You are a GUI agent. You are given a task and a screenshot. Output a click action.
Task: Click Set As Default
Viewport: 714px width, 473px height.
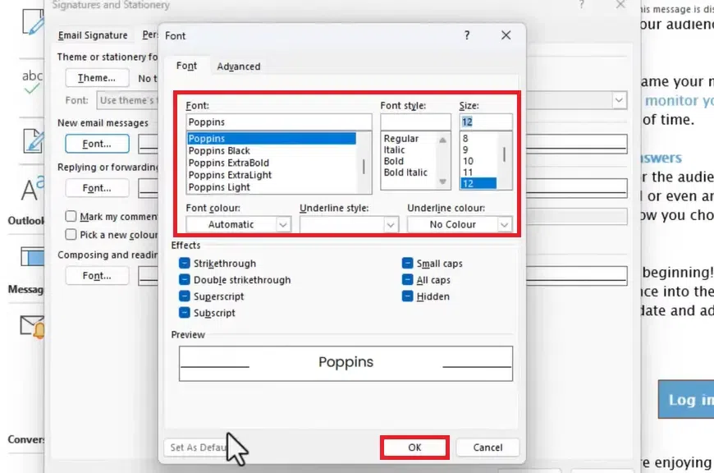point(202,447)
